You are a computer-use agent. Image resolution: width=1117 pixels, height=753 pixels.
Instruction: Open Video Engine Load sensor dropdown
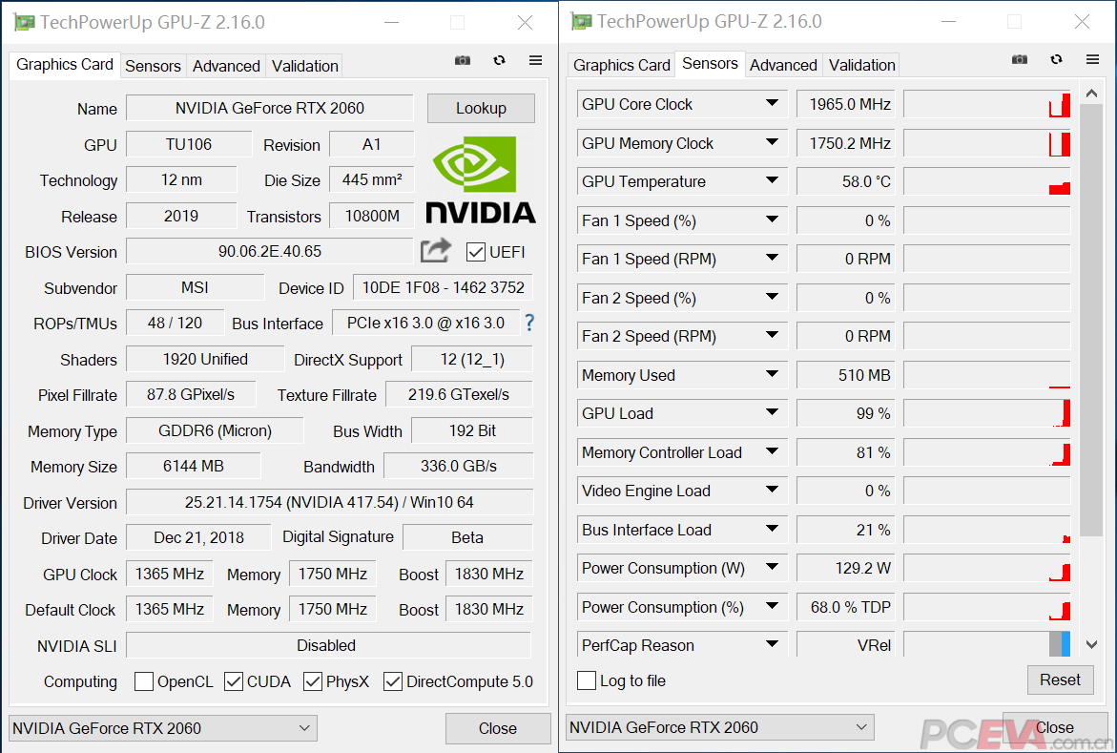[772, 490]
